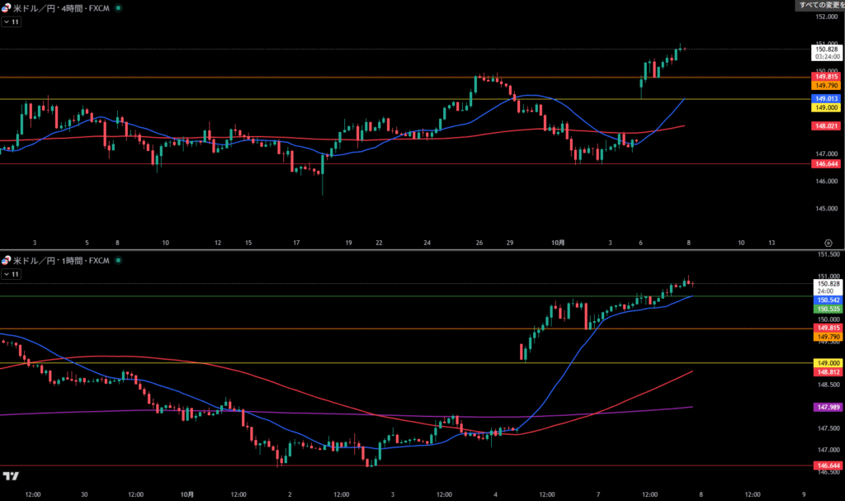
Task: Click the purple 147.989 price label on lower chart
Action: pyautogui.click(x=826, y=407)
